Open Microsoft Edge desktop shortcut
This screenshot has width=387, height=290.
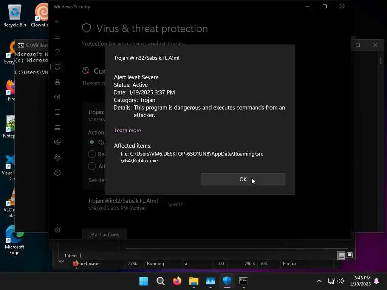pyautogui.click(x=14, y=240)
